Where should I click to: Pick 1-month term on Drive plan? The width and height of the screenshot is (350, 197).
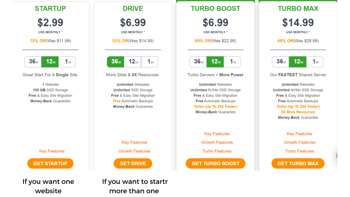coord(150,62)
